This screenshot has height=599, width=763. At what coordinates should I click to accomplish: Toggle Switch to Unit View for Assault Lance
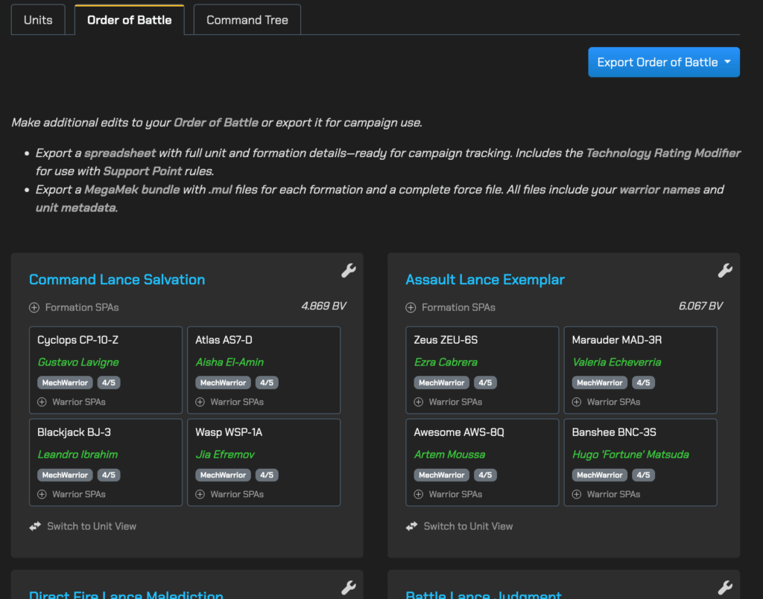[468, 526]
